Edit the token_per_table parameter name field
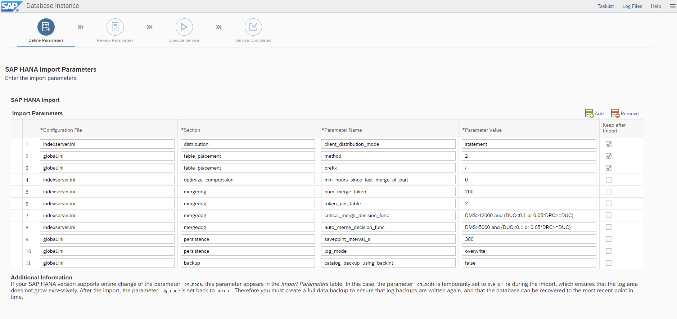The height and width of the screenshot is (319, 677). coord(388,203)
